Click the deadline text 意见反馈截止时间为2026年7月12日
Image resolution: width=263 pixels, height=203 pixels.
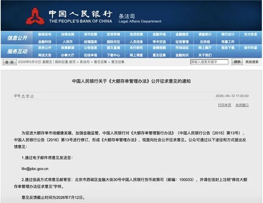coord(53,197)
